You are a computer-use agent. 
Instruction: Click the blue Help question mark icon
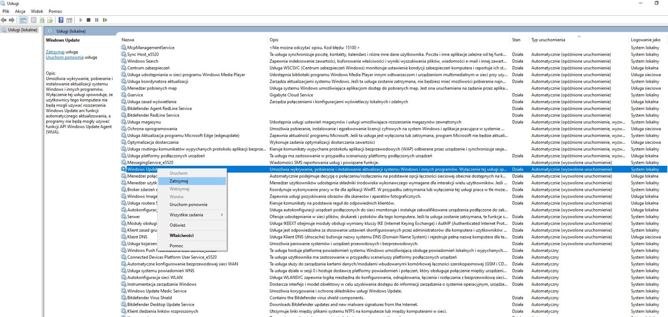pos(61,20)
